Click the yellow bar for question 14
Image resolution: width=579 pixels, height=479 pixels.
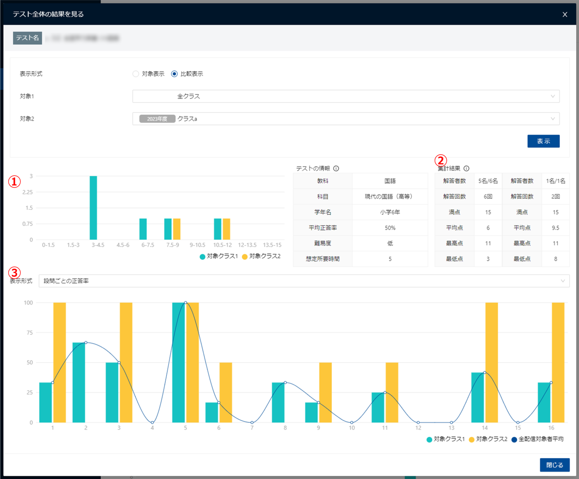[491, 362]
